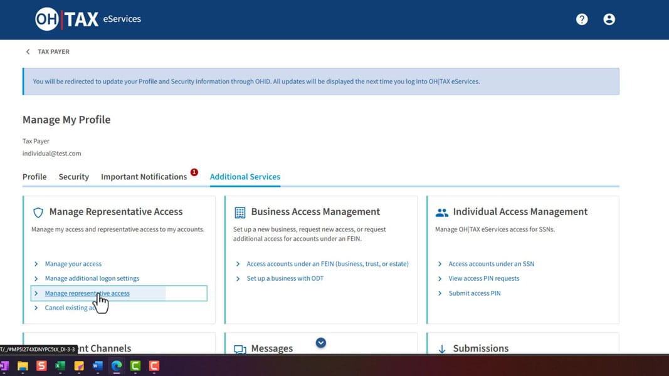
Task: Open Access accounts under an SSN link
Action: 491,264
